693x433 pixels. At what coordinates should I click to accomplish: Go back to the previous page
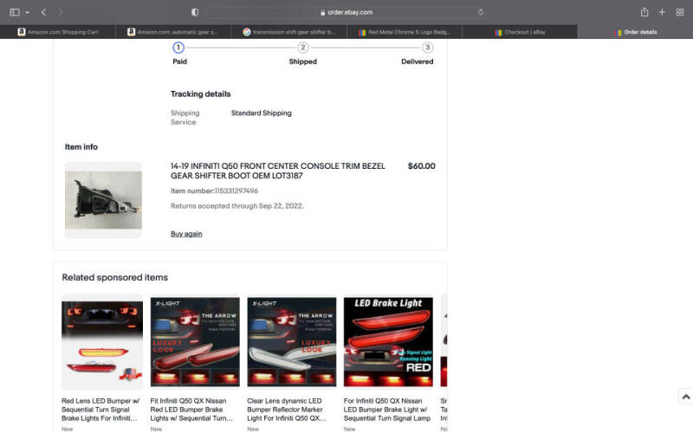click(x=43, y=12)
